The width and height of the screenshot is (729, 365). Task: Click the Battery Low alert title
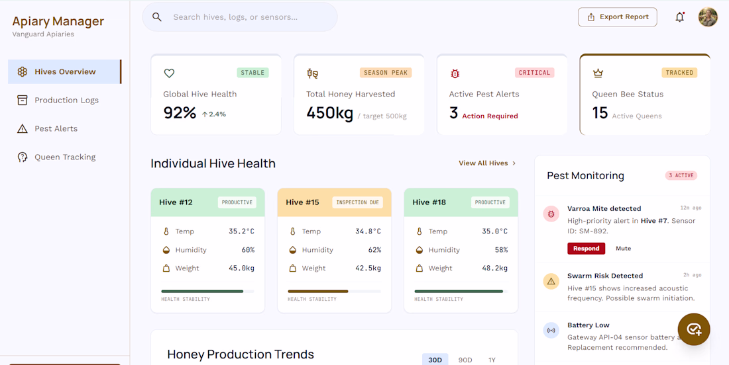click(588, 325)
